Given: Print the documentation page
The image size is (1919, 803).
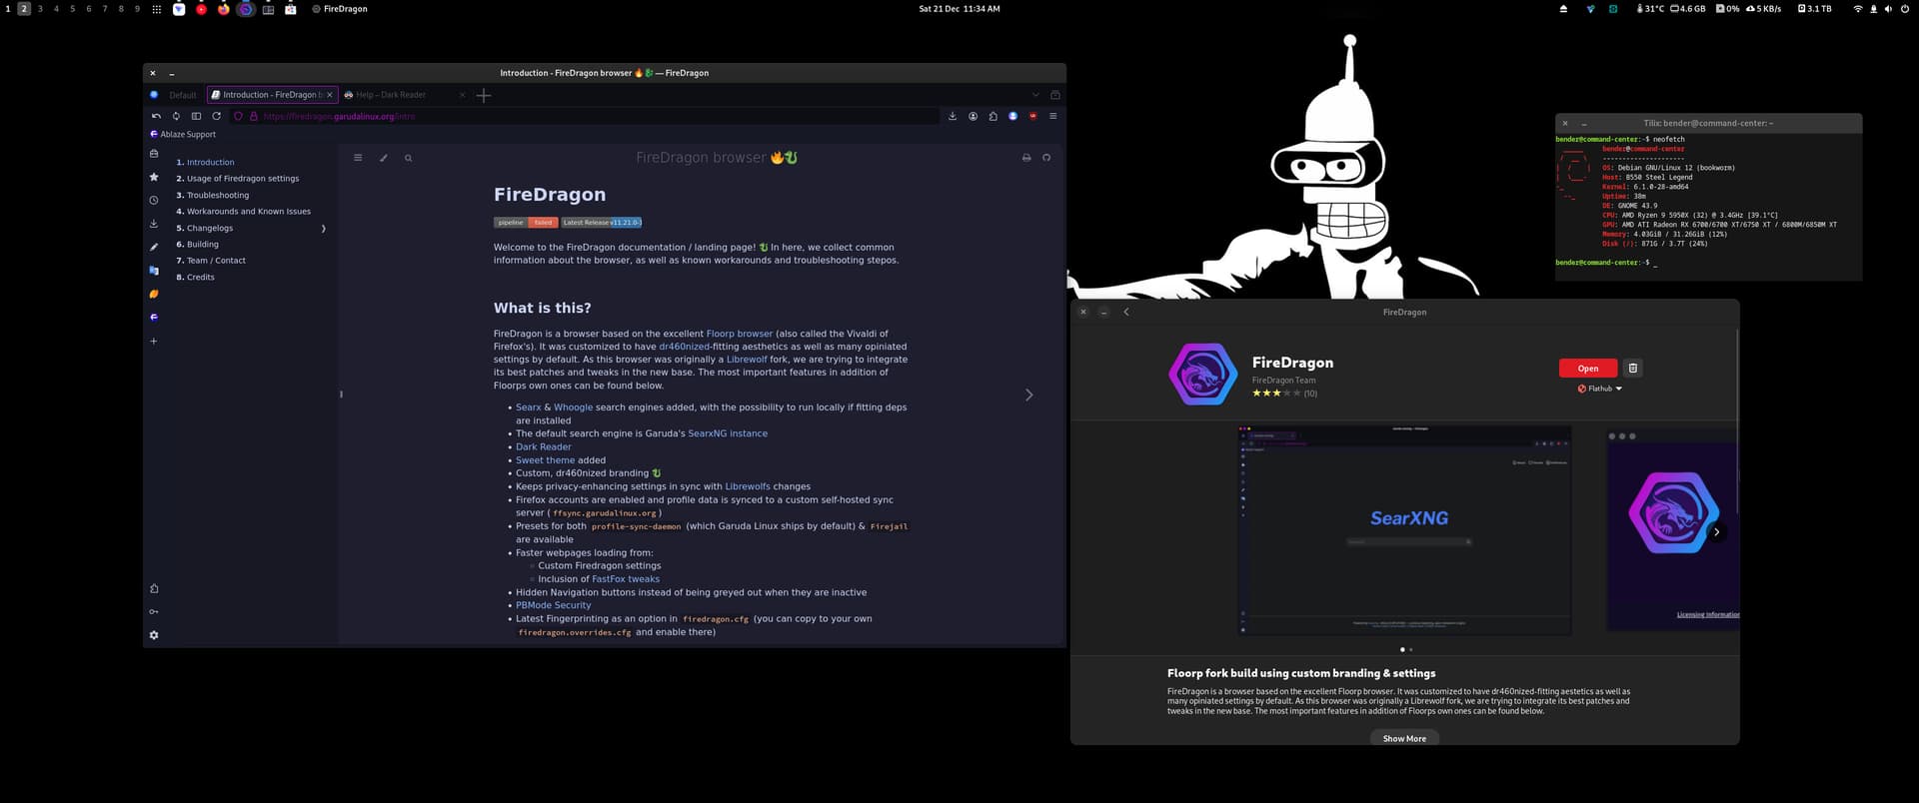Looking at the screenshot, I should click(1026, 158).
